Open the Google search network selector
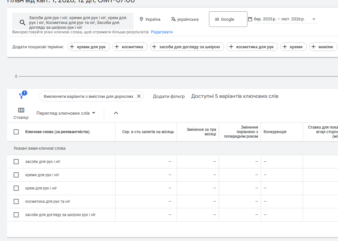Image resolution: width=338 pixels, height=241 pixels. tap(228, 19)
